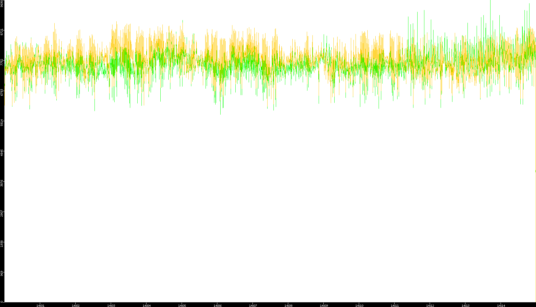Select the 5814 y-axis tick label

(2, 123)
